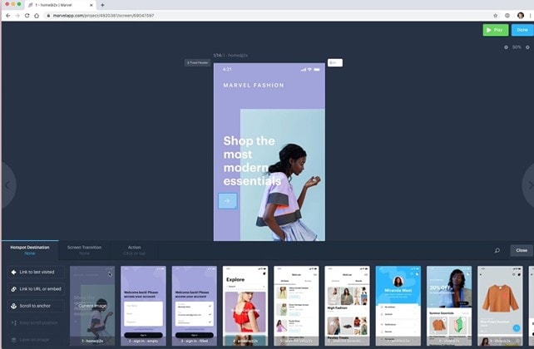Pick the '3 - sign in - filled' thumbnail
The image size is (534, 349).
pos(194,306)
